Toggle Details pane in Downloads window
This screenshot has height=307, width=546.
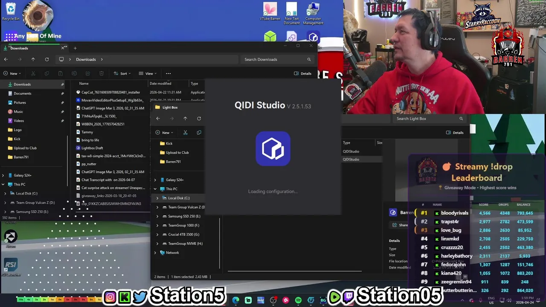(x=302, y=73)
